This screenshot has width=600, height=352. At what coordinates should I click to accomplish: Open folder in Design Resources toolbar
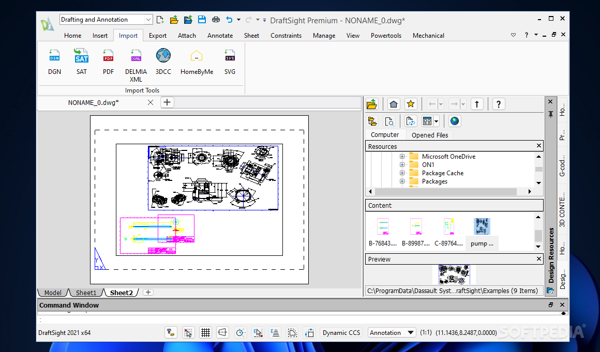(x=372, y=104)
